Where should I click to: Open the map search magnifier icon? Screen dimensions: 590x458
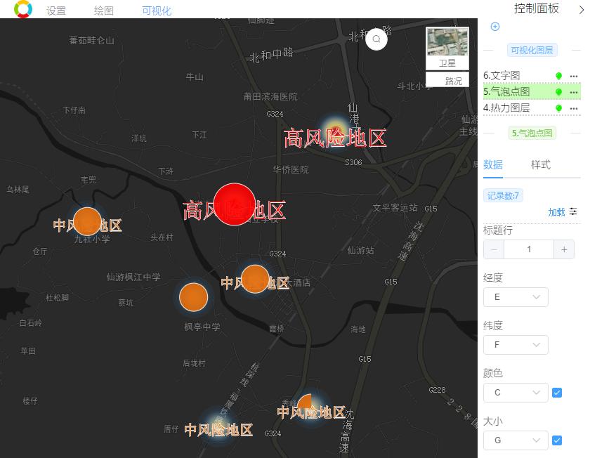(x=377, y=40)
